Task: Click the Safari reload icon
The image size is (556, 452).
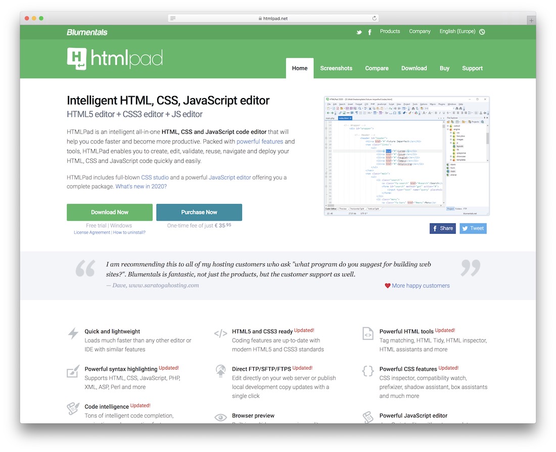Action: [x=374, y=18]
